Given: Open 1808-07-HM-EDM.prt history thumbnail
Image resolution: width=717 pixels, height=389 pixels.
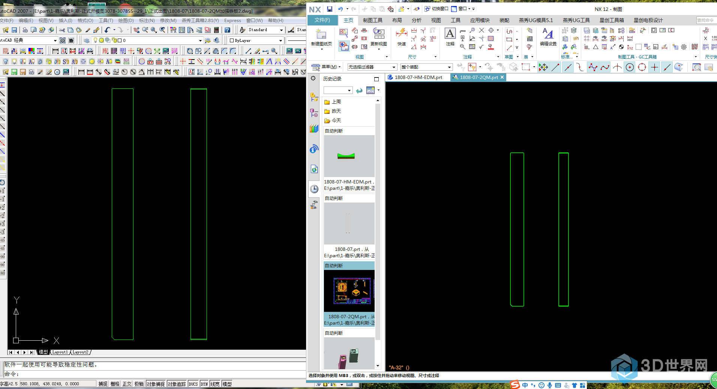Looking at the screenshot, I should click(x=349, y=156).
